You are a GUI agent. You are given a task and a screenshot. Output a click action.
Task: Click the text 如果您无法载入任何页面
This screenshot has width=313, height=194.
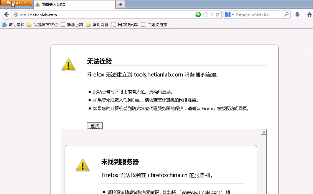(x=117, y=100)
